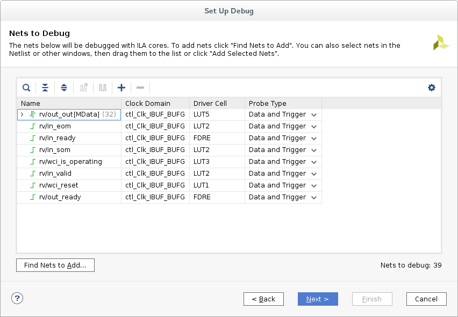Open Probe Type dropdown for rv/out_out[MData]
The width and height of the screenshot is (458, 317).
tap(314, 115)
